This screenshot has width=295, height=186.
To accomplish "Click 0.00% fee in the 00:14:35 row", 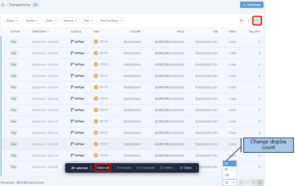I will [x=232, y=121].
